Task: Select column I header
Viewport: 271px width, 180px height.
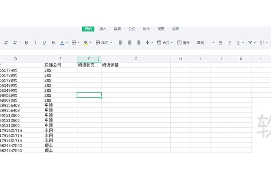Action: coord(201,59)
